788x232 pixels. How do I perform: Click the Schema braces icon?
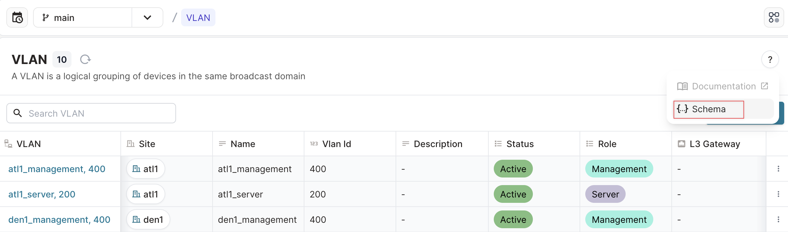point(682,109)
